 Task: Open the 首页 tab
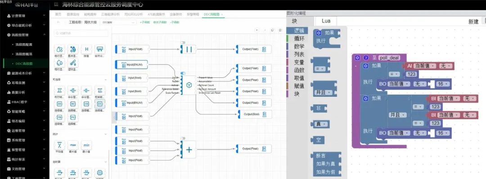[58, 14]
